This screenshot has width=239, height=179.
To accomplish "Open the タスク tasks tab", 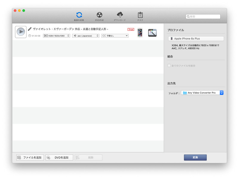I will coord(140,16).
